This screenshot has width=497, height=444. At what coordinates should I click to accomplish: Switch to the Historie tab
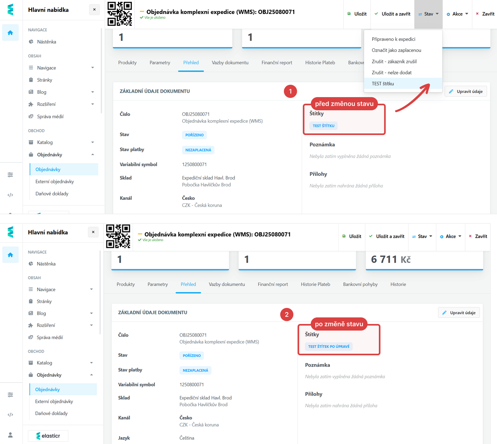pos(398,284)
